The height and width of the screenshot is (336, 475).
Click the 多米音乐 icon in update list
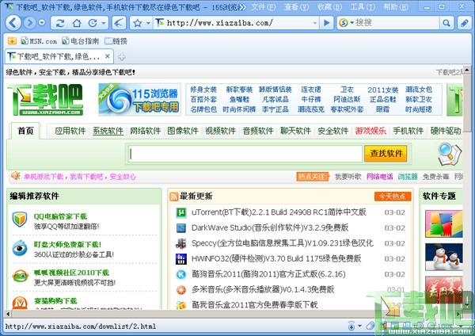pyautogui.click(x=181, y=290)
